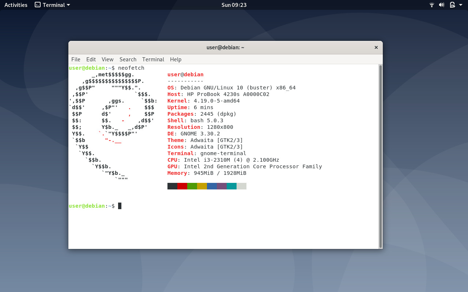Click the Terminal value 'gnome-terminal'

[223, 153]
